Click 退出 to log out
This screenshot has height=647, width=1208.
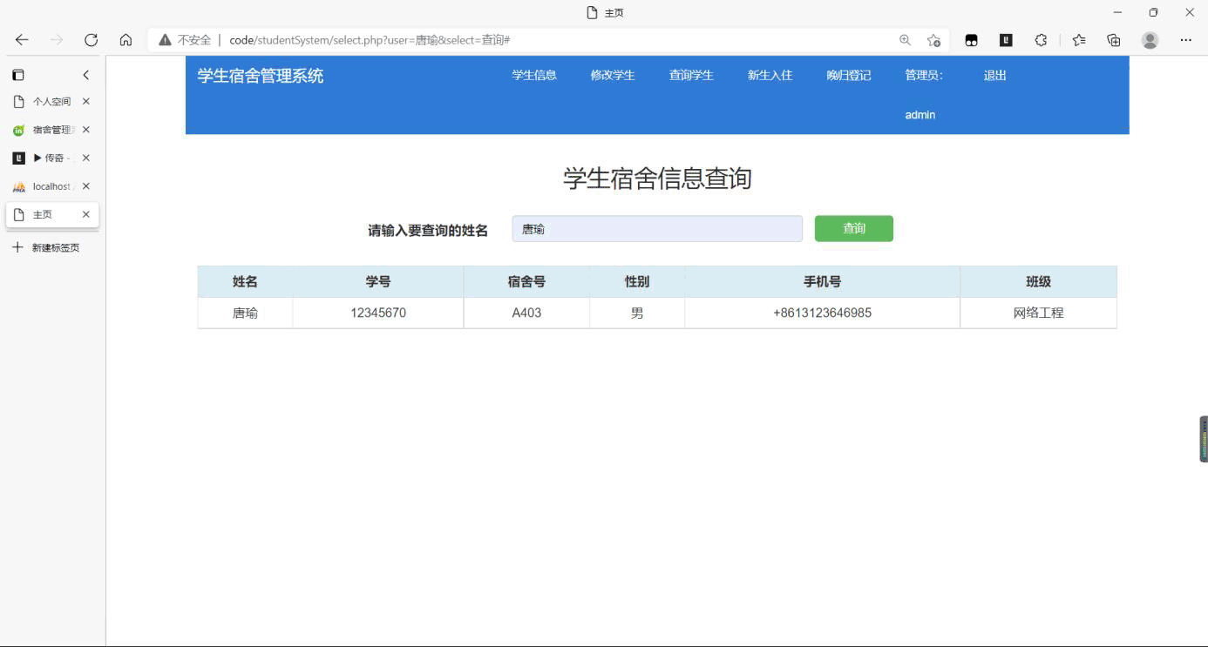(x=995, y=75)
